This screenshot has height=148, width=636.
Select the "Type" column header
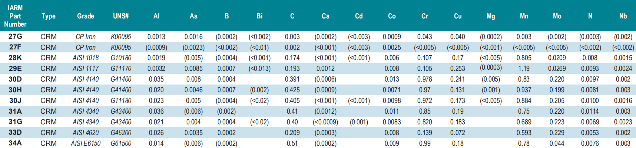pyautogui.click(x=49, y=16)
